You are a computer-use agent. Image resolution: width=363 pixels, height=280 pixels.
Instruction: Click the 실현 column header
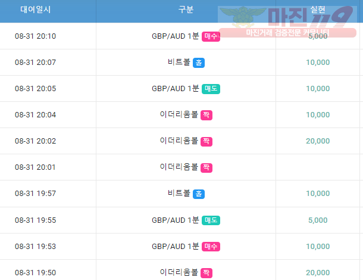318,10
